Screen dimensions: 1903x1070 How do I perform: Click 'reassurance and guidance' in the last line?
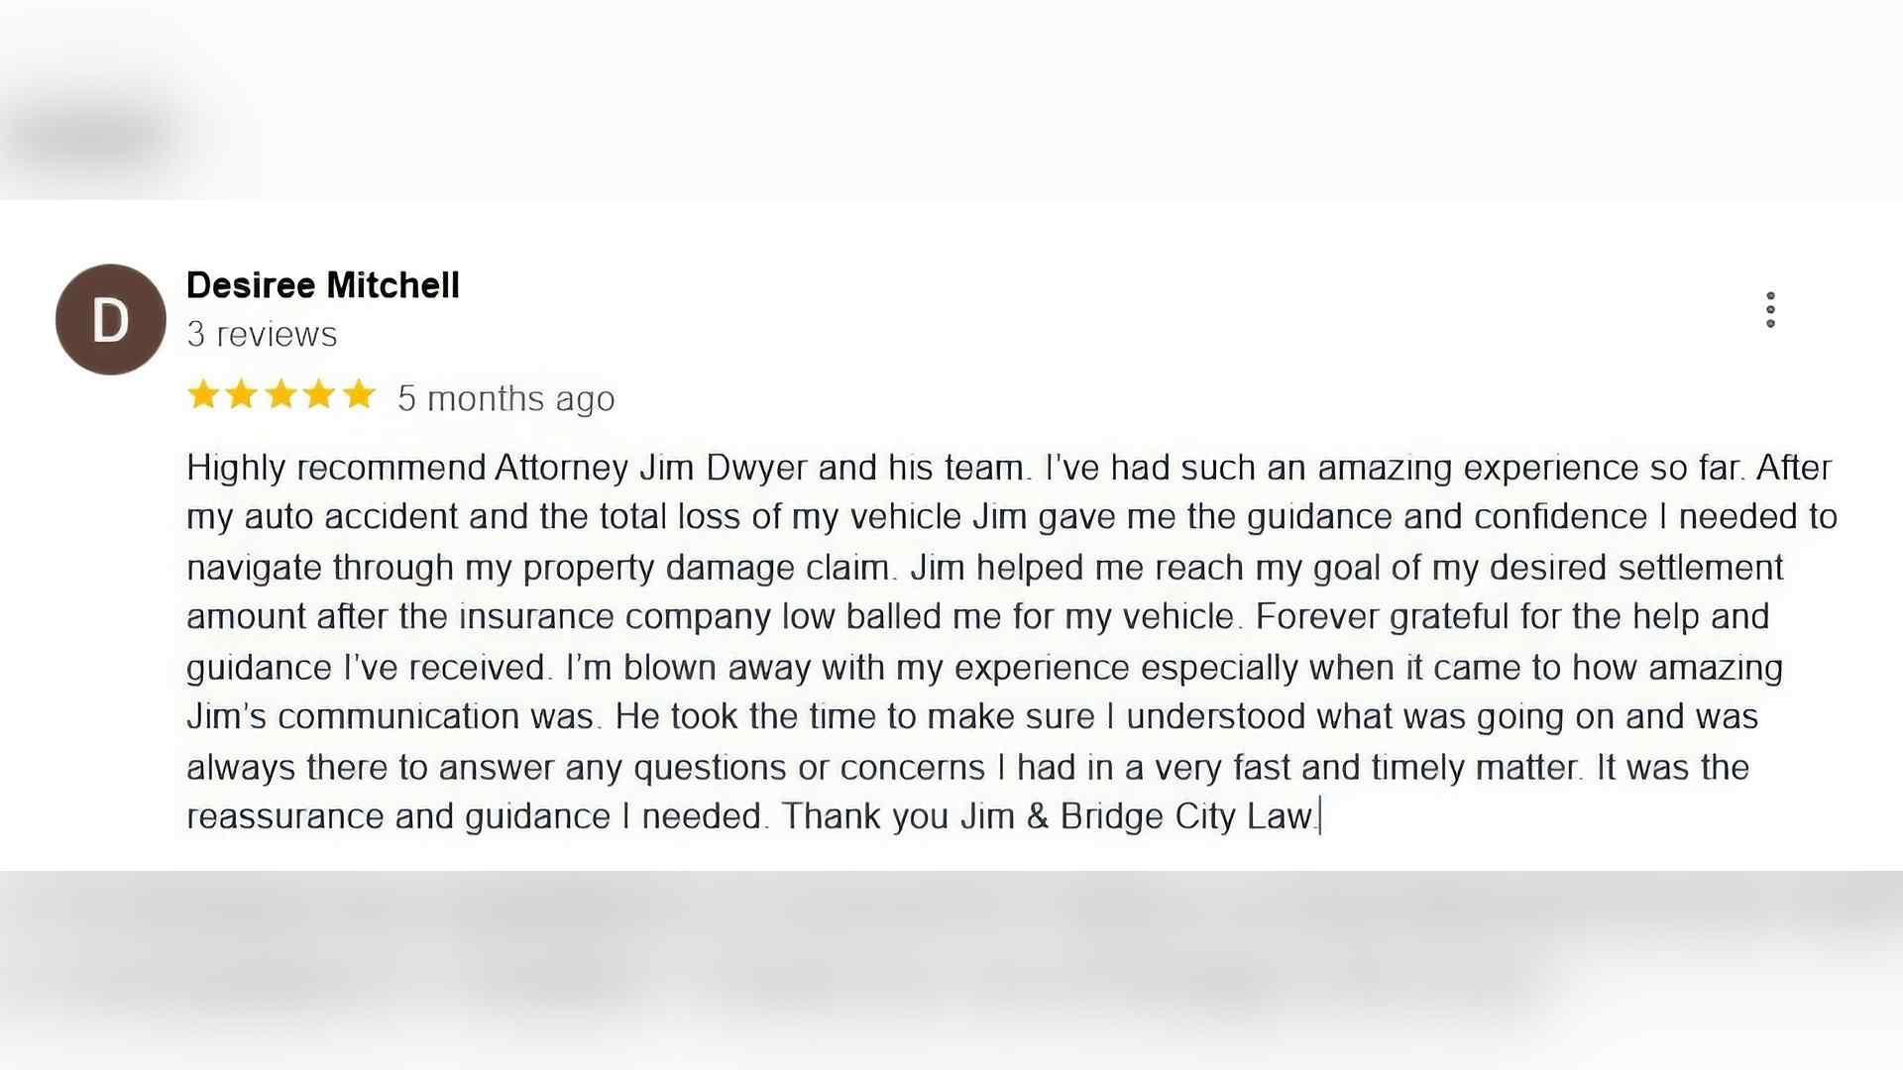(x=398, y=816)
